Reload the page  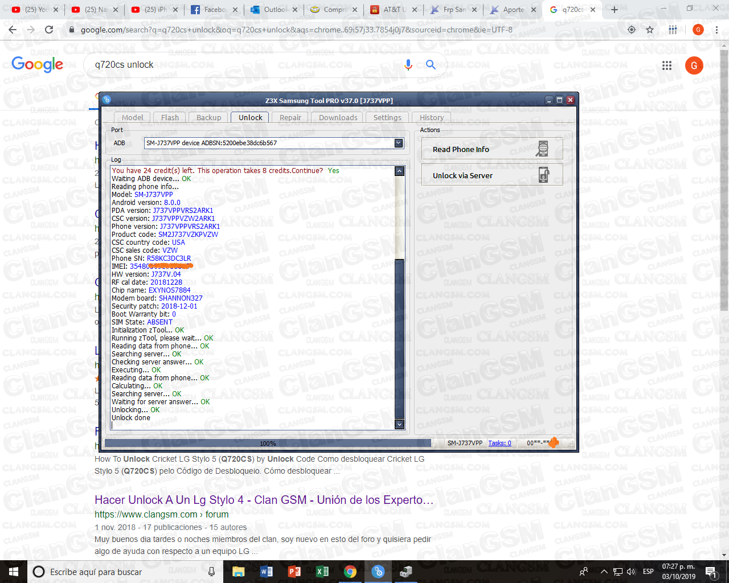[49, 30]
